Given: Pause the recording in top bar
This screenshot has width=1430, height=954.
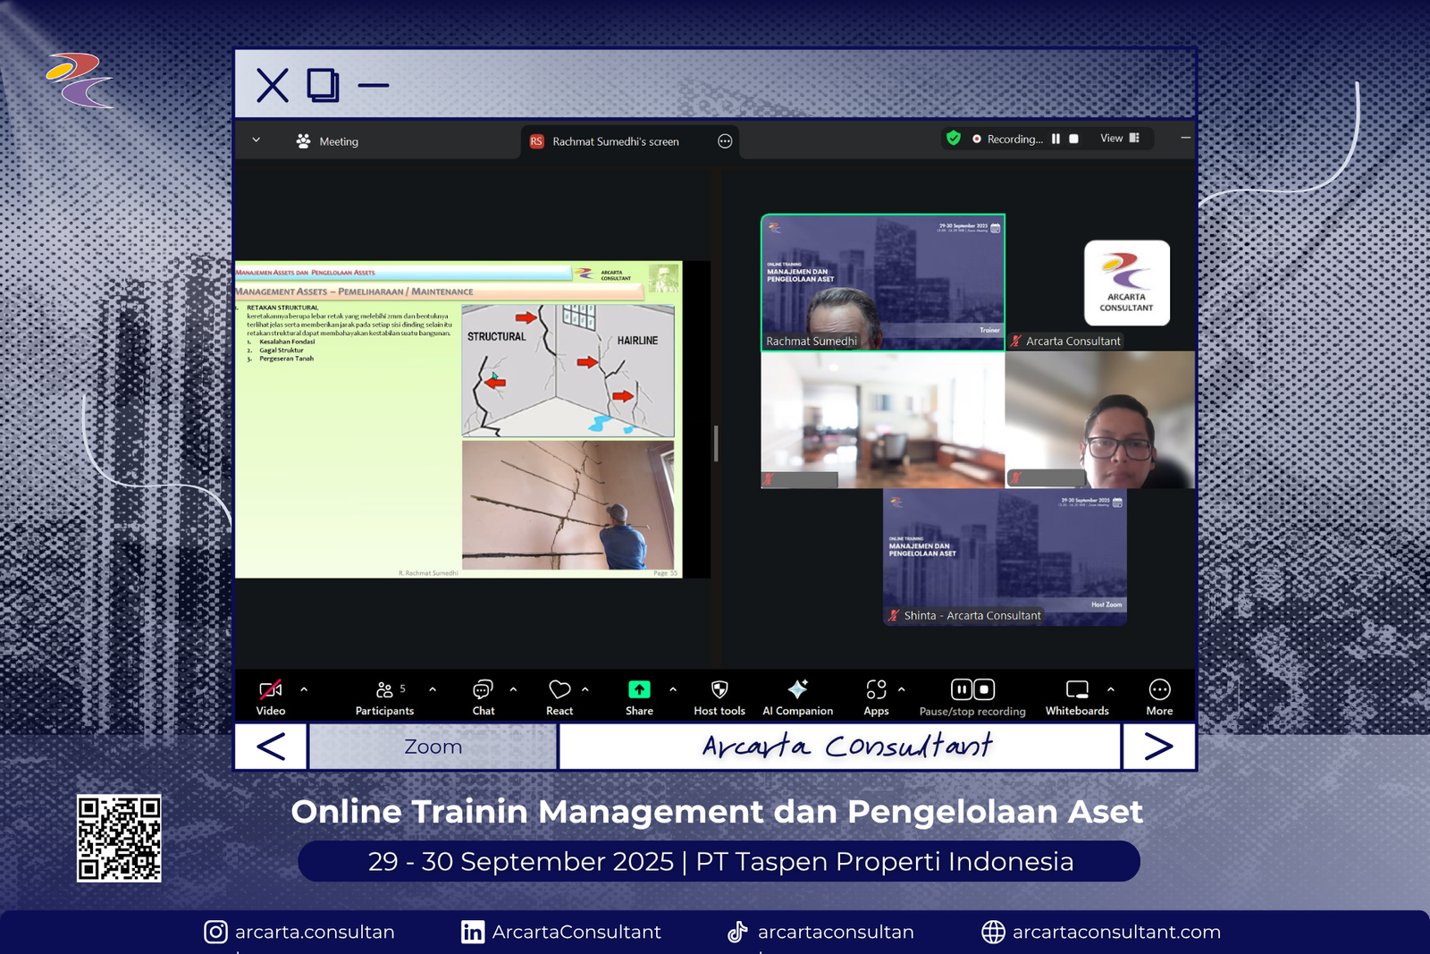Looking at the screenshot, I should 1056,139.
